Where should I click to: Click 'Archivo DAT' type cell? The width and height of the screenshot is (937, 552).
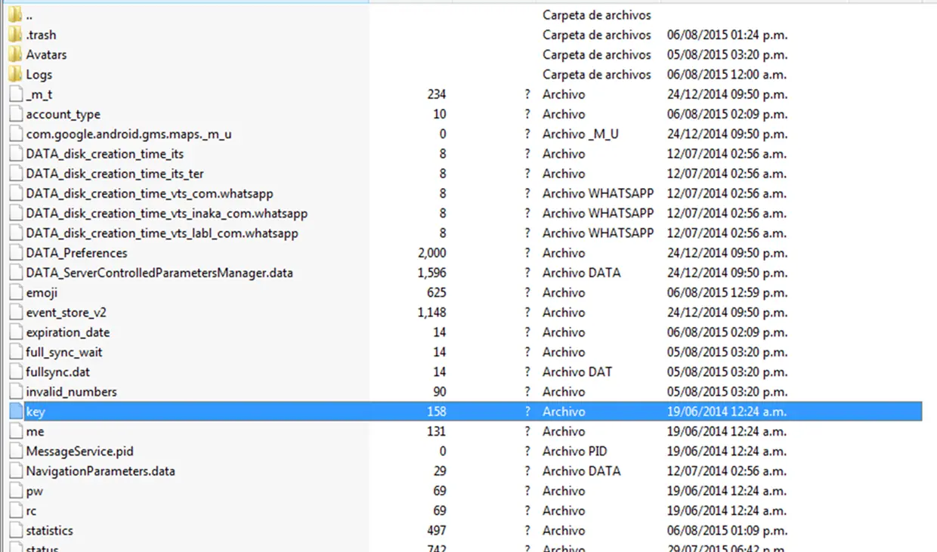pos(577,372)
